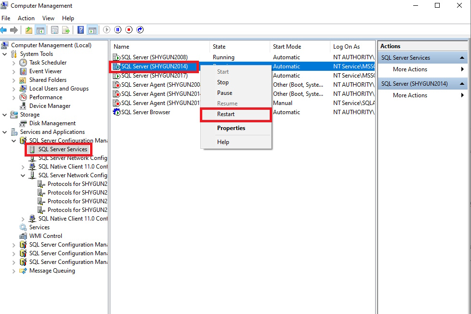Image resolution: width=471 pixels, height=314 pixels.
Task: Click the Up One Level folder icon
Action: [x=29, y=30]
